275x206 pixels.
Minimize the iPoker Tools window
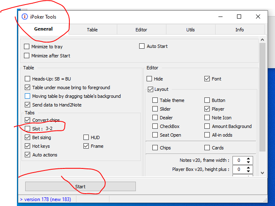click(x=220, y=17)
